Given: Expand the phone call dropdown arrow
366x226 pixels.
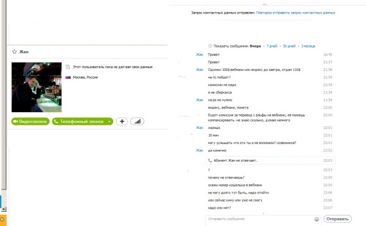Looking at the screenshot, I should (109, 121).
